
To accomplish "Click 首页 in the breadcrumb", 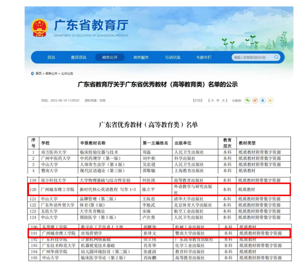I will click(39, 74).
